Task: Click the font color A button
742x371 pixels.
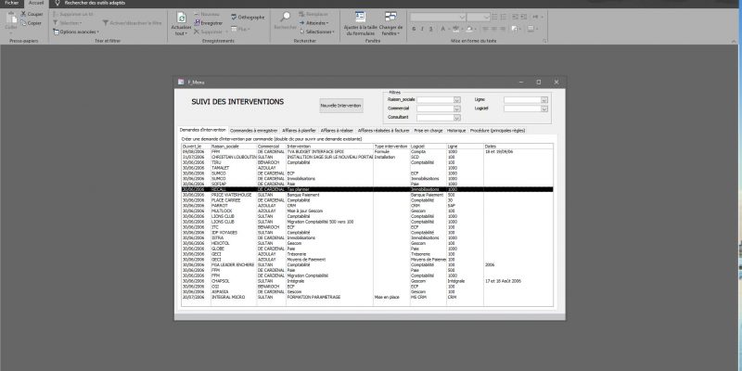Action: [x=443, y=29]
